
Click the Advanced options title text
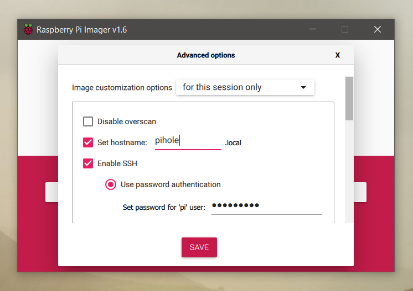[206, 55]
